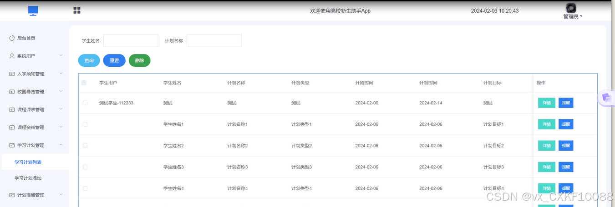This screenshot has height=207, width=615.
Task: Expand the 系统用户 menu chevron
Action: tap(61, 55)
